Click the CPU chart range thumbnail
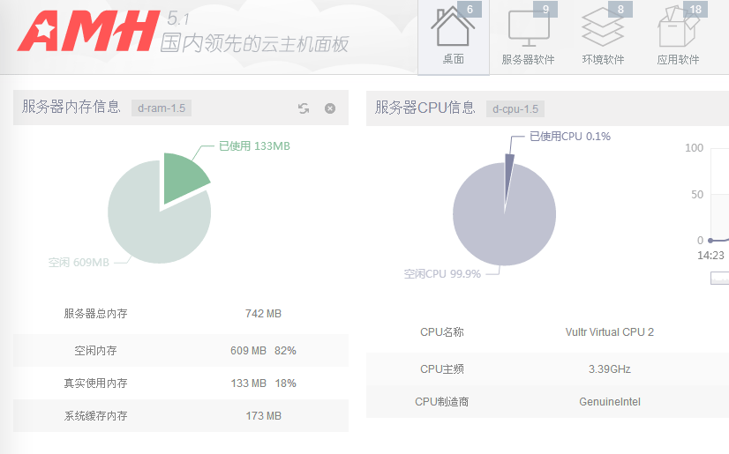Viewport: 729px width, 454px height. click(x=719, y=278)
